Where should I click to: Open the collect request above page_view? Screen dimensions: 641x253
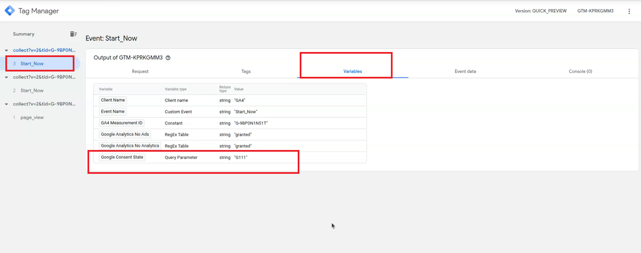point(44,104)
